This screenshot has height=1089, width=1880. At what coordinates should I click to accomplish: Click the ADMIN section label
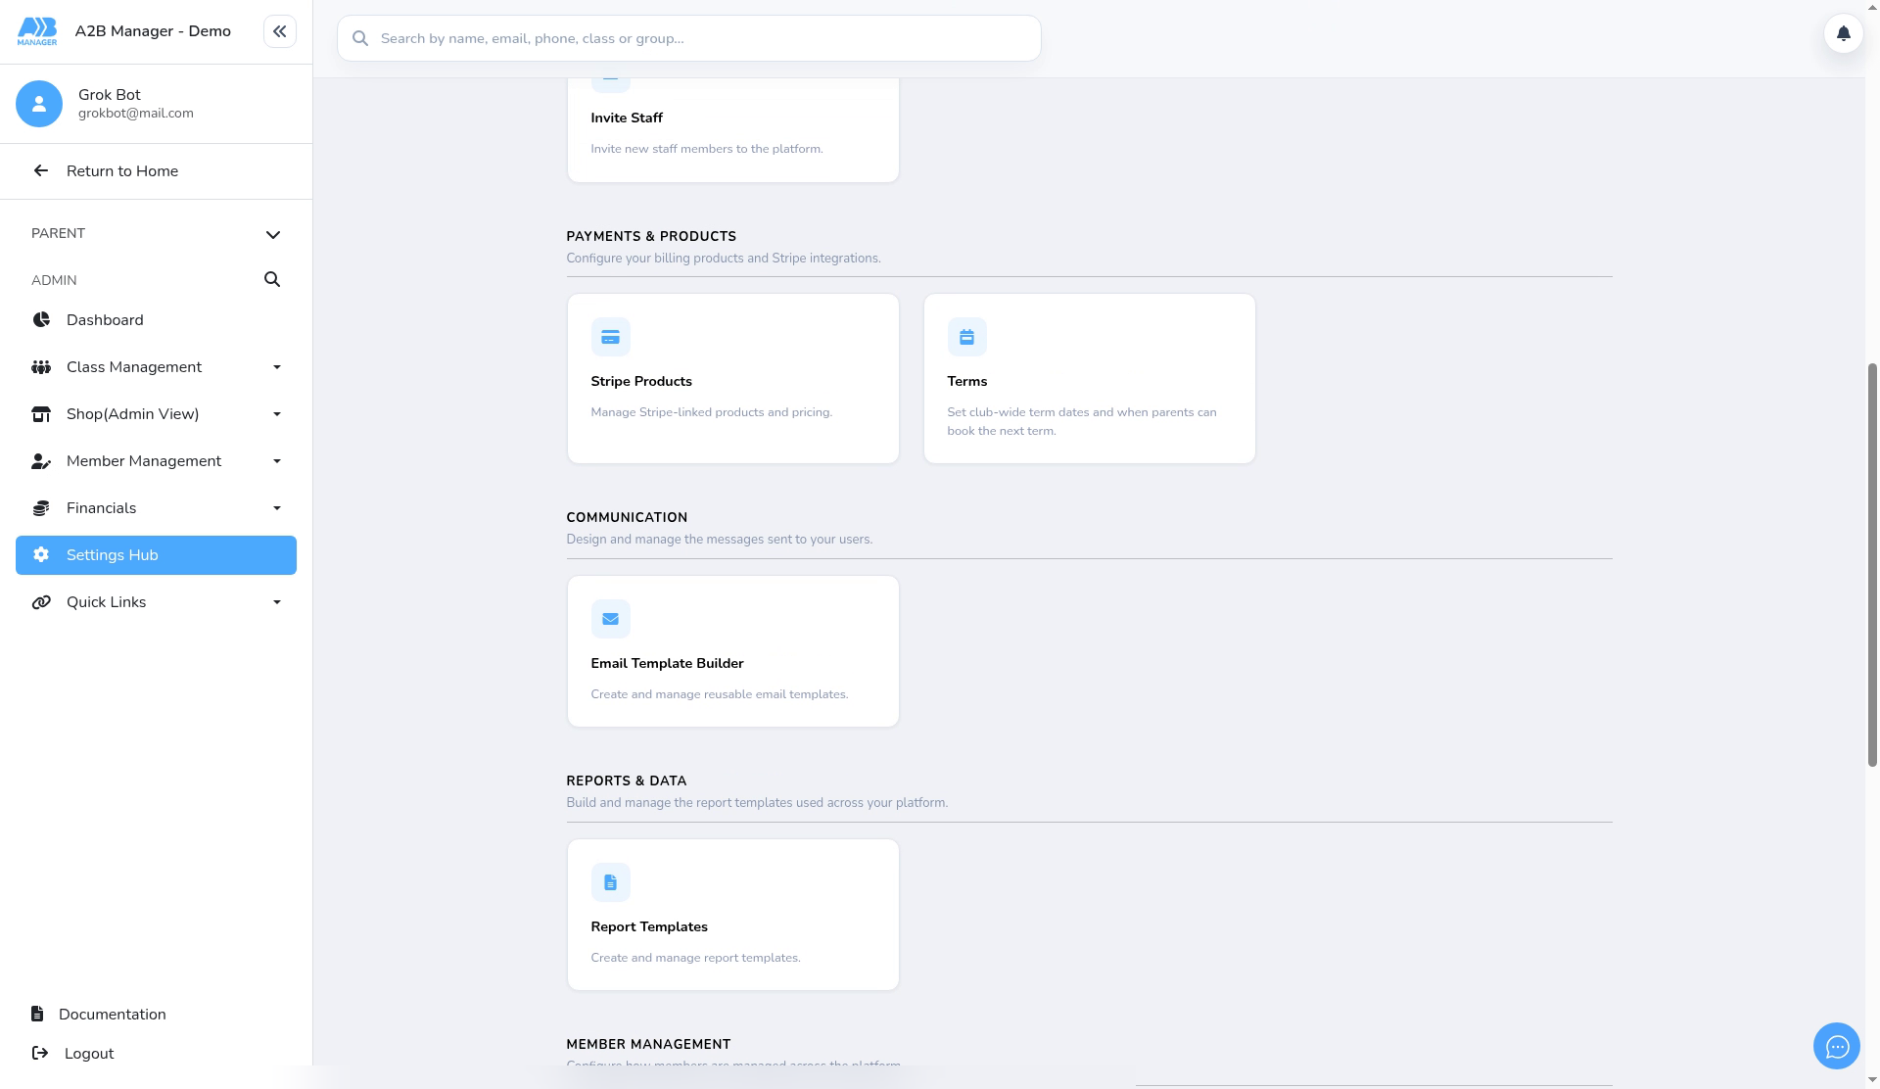[54, 280]
